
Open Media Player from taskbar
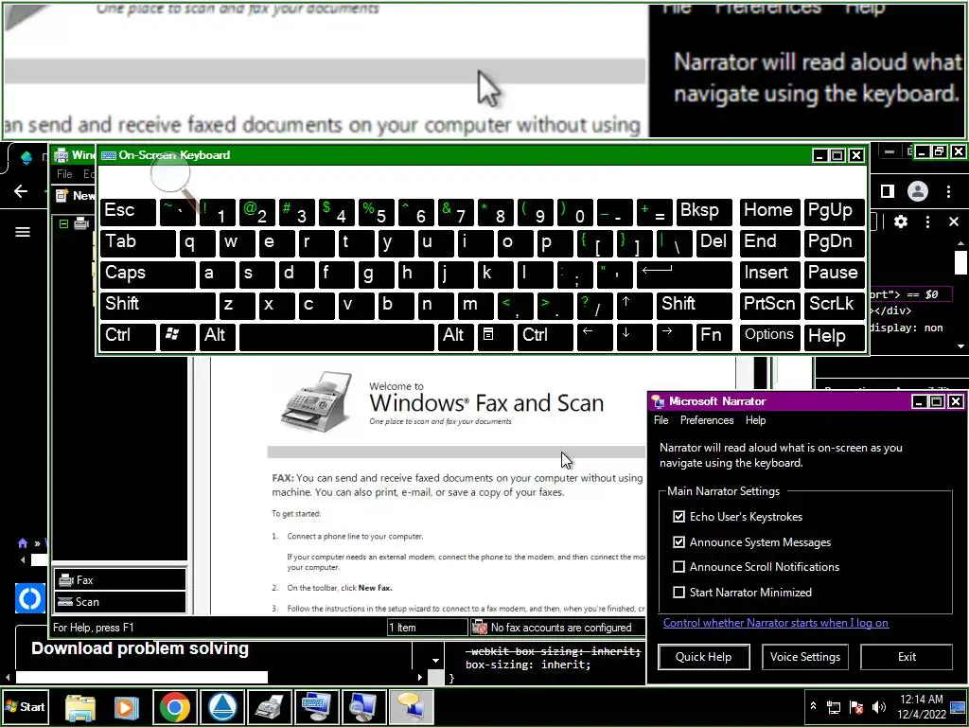point(126,707)
